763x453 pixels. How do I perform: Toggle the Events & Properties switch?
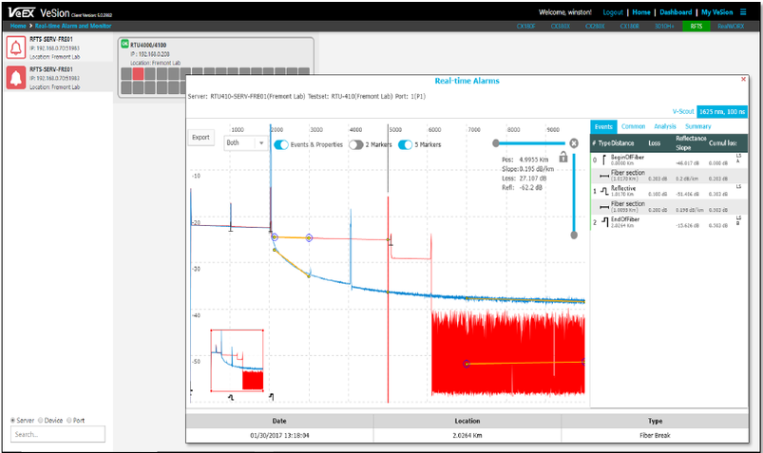click(282, 145)
